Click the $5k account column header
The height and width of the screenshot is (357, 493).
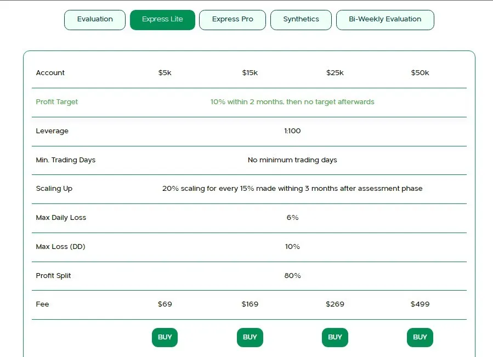[x=165, y=72]
